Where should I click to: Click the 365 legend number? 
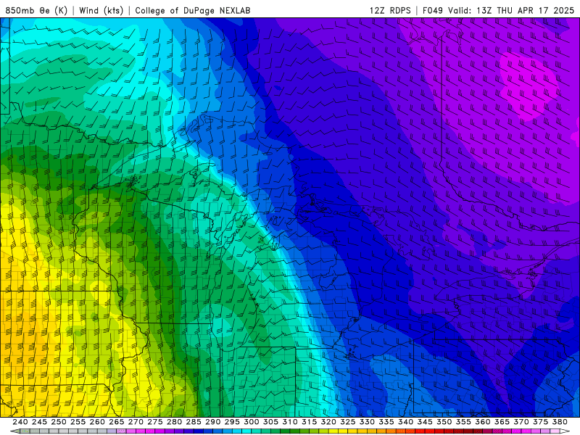[502, 422]
